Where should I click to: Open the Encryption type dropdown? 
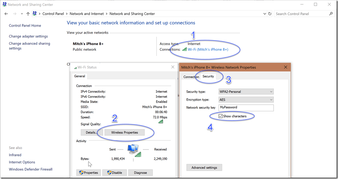click(246, 100)
